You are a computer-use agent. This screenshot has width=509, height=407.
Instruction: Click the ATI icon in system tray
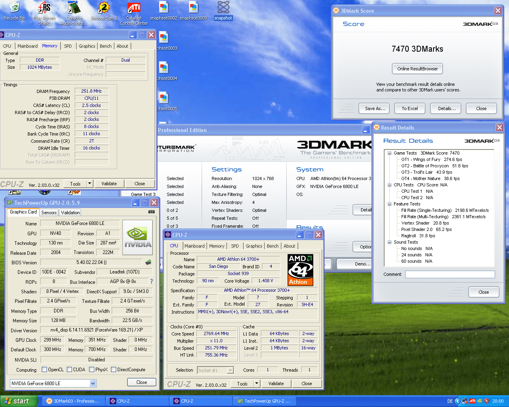[x=472, y=401]
